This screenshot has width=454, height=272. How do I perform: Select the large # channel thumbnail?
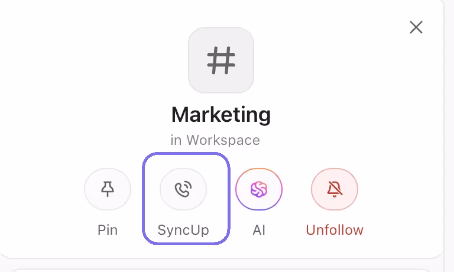tap(221, 60)
